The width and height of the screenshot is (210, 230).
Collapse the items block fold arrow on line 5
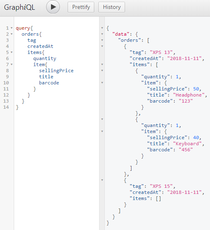click(x=12, y=52)
